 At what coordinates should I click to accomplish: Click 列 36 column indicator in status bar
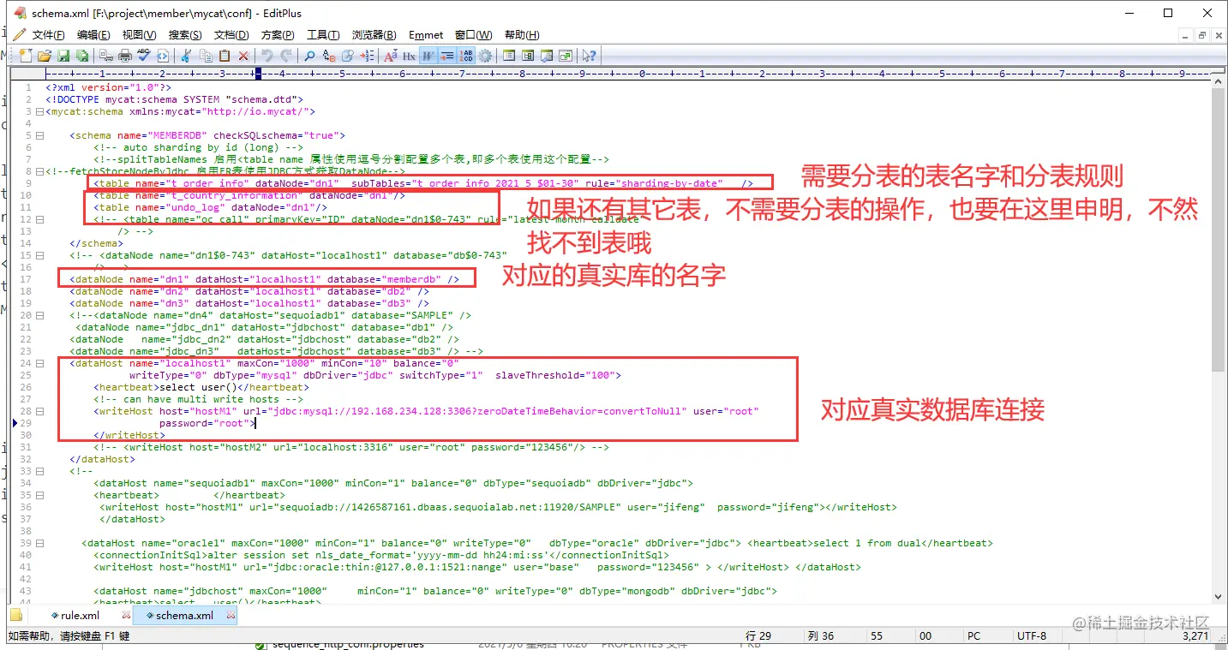(x=821, y=636)
